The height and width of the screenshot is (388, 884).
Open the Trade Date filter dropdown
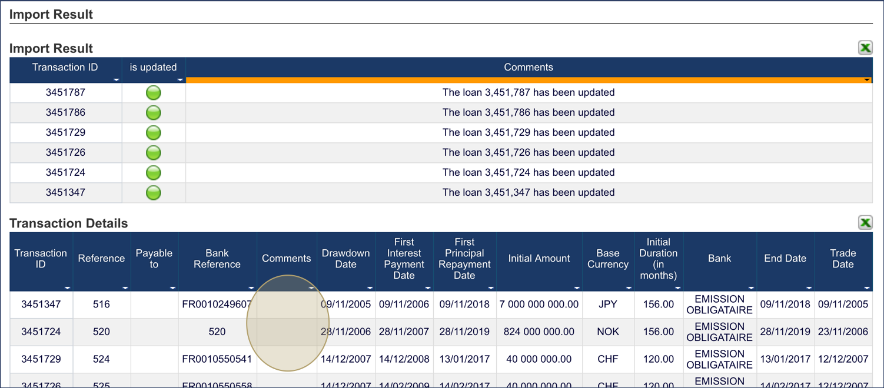click(x=866, y=287)
